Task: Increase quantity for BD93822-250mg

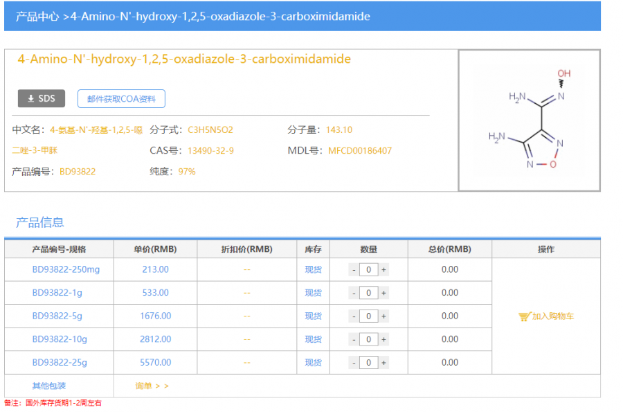Action: 383,270
